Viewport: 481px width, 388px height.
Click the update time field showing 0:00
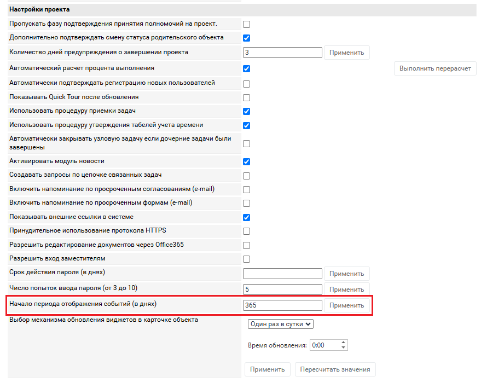pos(324,345)
